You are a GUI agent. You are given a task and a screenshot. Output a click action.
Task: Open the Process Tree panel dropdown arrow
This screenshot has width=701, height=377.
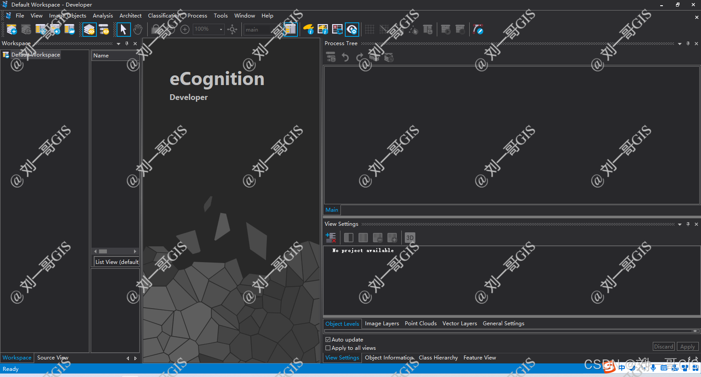680,43
